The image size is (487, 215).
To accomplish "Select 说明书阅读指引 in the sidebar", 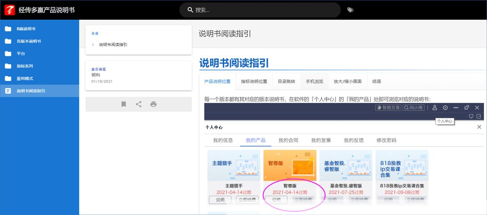I will point(40,91).
